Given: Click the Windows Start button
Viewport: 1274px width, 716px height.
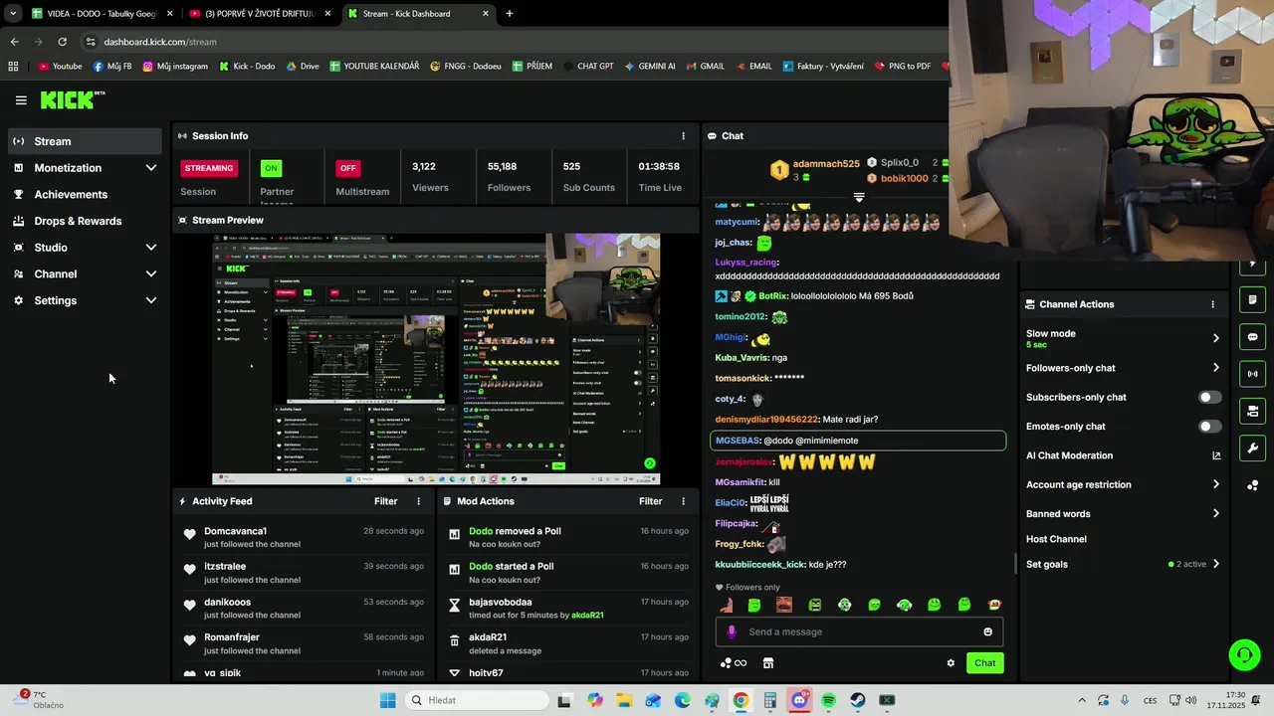Looking at the screenshot, I should 387,700.
